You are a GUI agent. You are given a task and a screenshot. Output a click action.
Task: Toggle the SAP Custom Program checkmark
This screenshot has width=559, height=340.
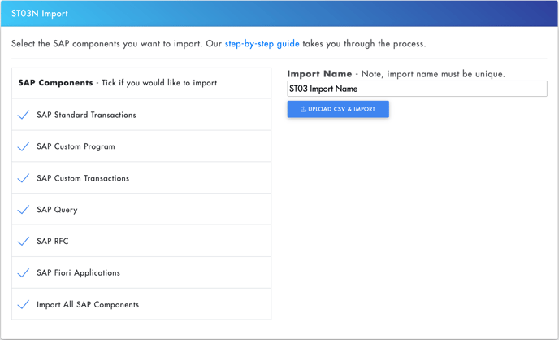click(x=24, y=146)
